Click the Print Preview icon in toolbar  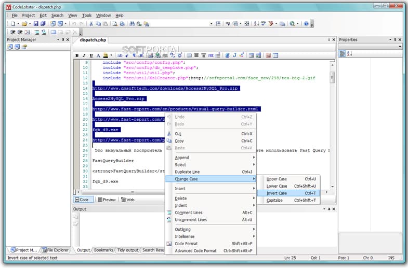coord(115,24)
